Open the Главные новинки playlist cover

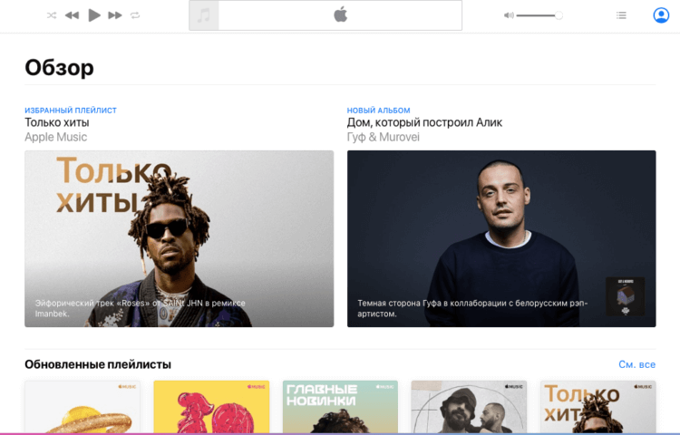pos(340,407)
